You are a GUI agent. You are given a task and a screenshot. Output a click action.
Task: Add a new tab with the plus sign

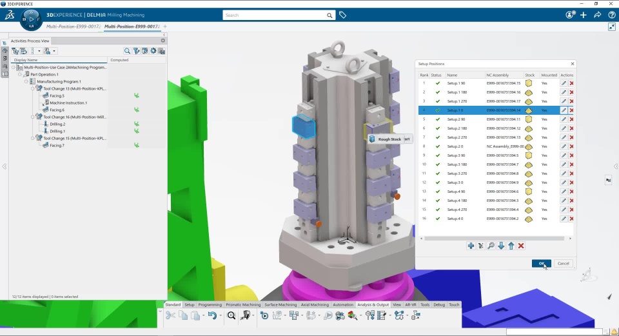(x=165, y=26)
